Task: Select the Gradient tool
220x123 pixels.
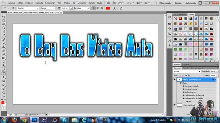Action: click(x=4, y=58)
